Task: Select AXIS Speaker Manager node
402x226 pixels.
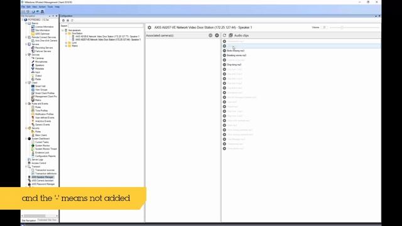Action: [43, 177]
